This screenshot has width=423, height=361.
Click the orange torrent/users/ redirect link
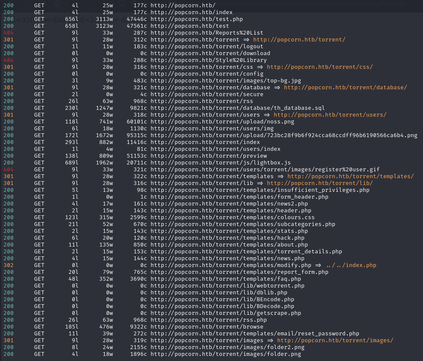coord(330,115)
